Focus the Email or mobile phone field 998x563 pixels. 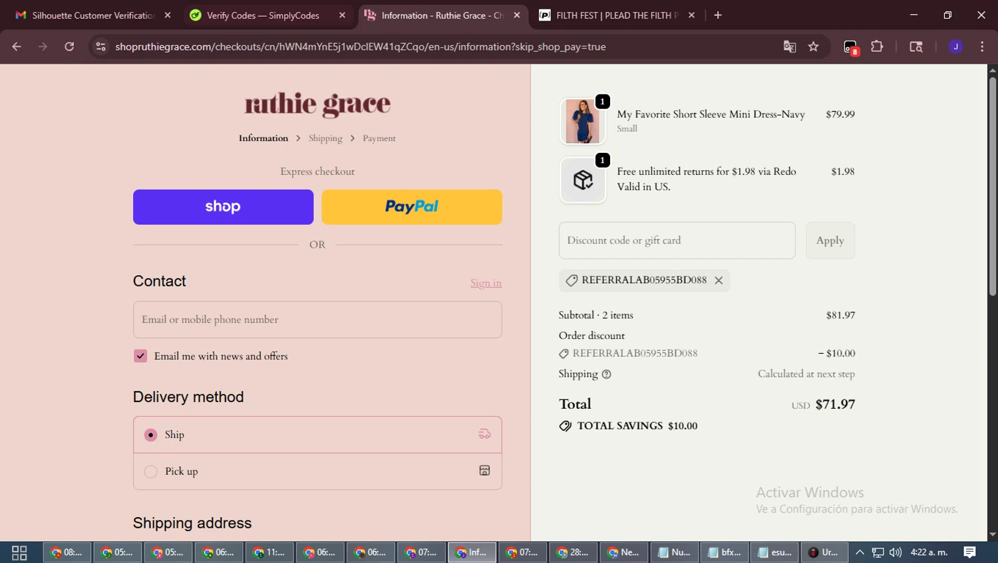pos(317,320)
